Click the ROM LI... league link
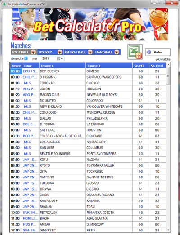Viewport: 180px width, 235px height. point(30,218)
